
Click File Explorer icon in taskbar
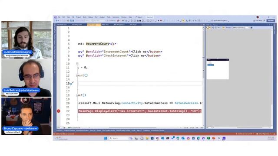147,138
